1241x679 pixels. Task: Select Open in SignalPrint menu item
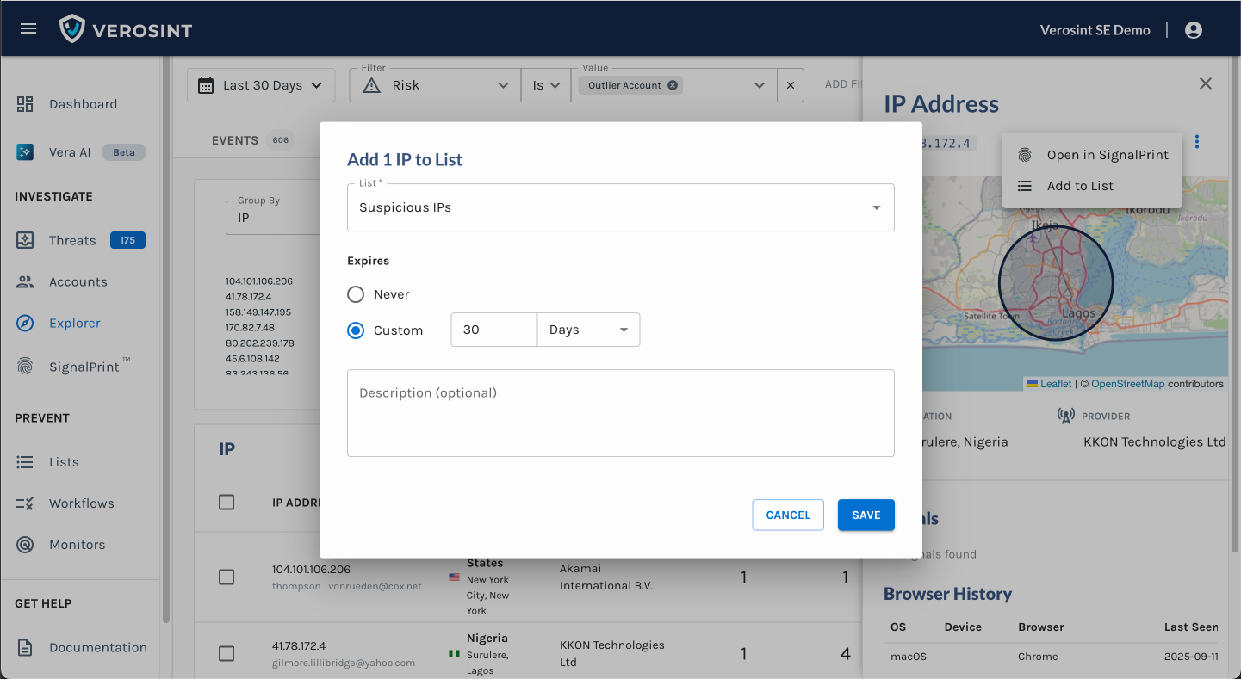click(1092, 155)
